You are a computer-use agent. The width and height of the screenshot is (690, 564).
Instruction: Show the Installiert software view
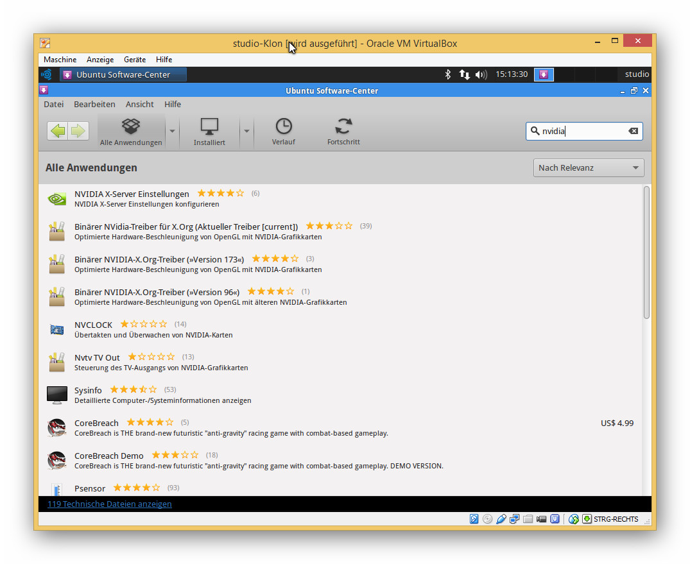point(209,131)
